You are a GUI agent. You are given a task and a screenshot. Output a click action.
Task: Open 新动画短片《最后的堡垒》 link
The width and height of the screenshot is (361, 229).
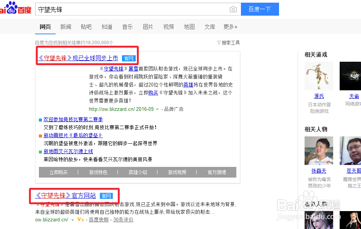73,135
